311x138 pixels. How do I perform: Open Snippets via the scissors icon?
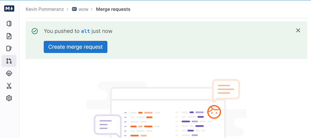pyautogui.click(x=9, y=86)
